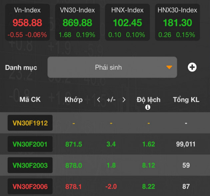Click change value -2.0 for VN30F2006
This screenshot has width=210, height=196.
[x=111, y=187]
